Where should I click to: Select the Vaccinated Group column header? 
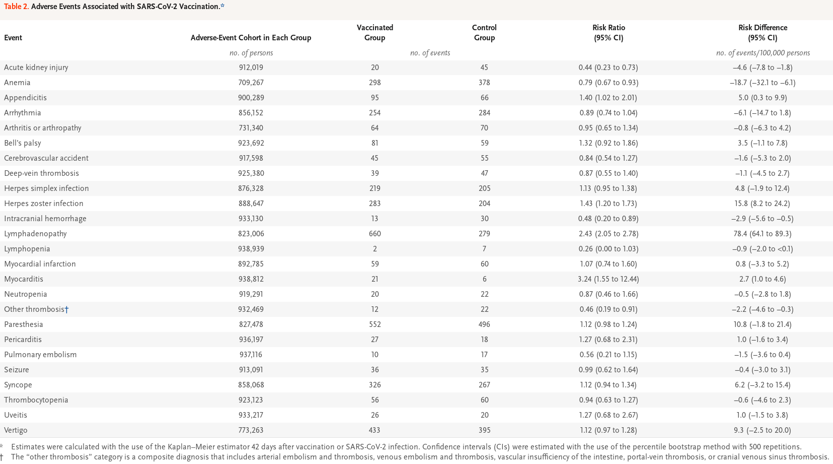[375, 33]
